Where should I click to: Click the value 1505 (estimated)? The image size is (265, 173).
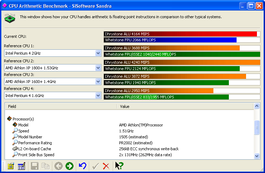133,137
